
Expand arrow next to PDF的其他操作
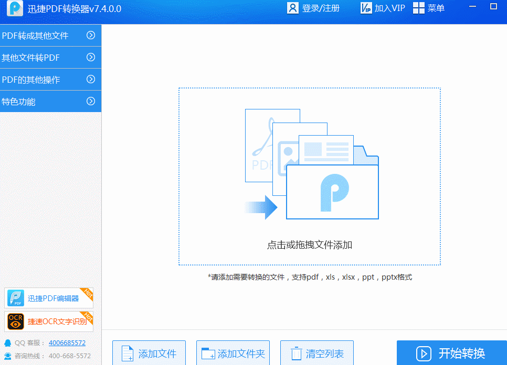click(x=91, y=79)
